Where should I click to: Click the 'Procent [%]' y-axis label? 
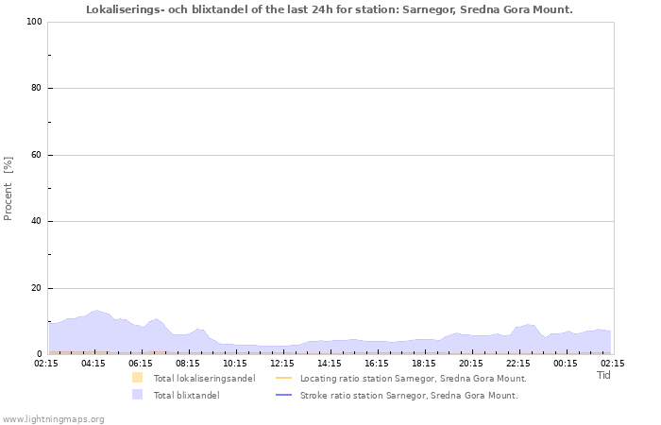pos(8,188)
